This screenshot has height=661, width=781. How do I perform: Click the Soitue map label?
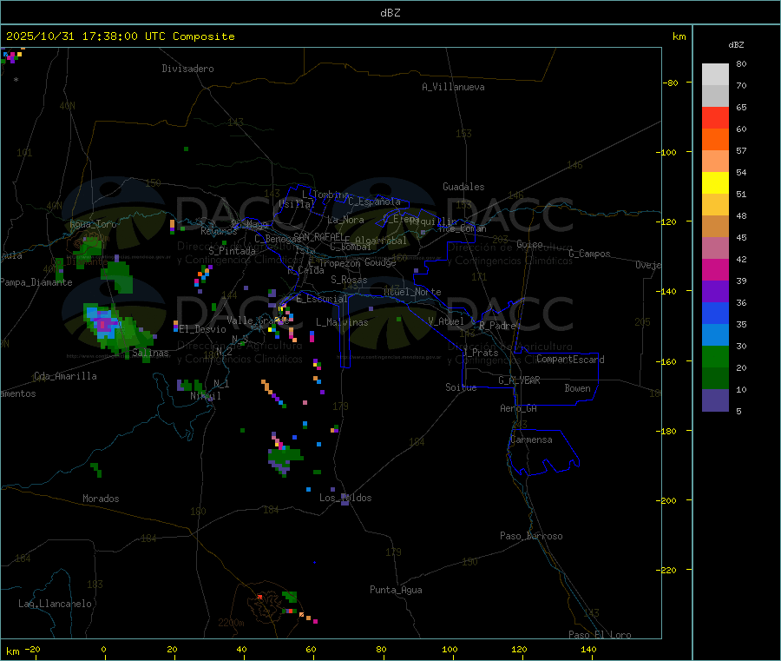point(462,387)
